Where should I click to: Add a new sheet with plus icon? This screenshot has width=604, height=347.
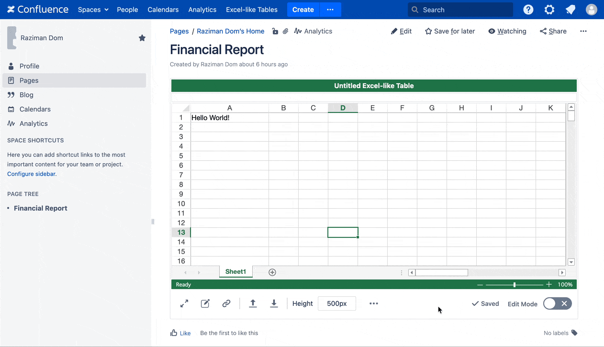(x=272, y=272)
